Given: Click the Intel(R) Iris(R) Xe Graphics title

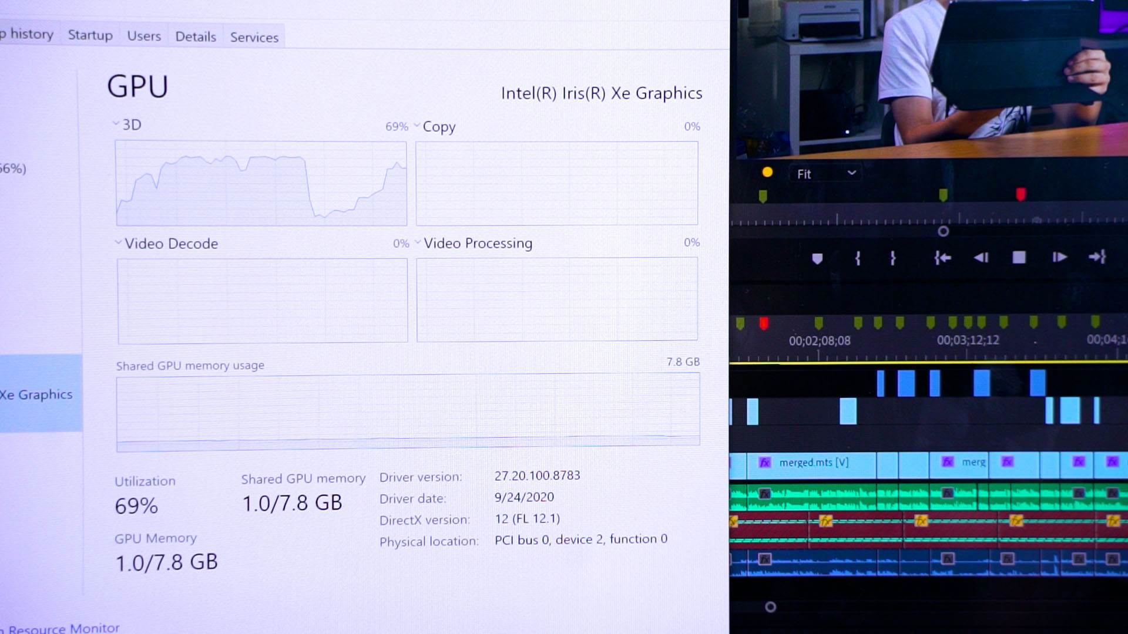Looking at the screenshot, I should pos(602,93).
